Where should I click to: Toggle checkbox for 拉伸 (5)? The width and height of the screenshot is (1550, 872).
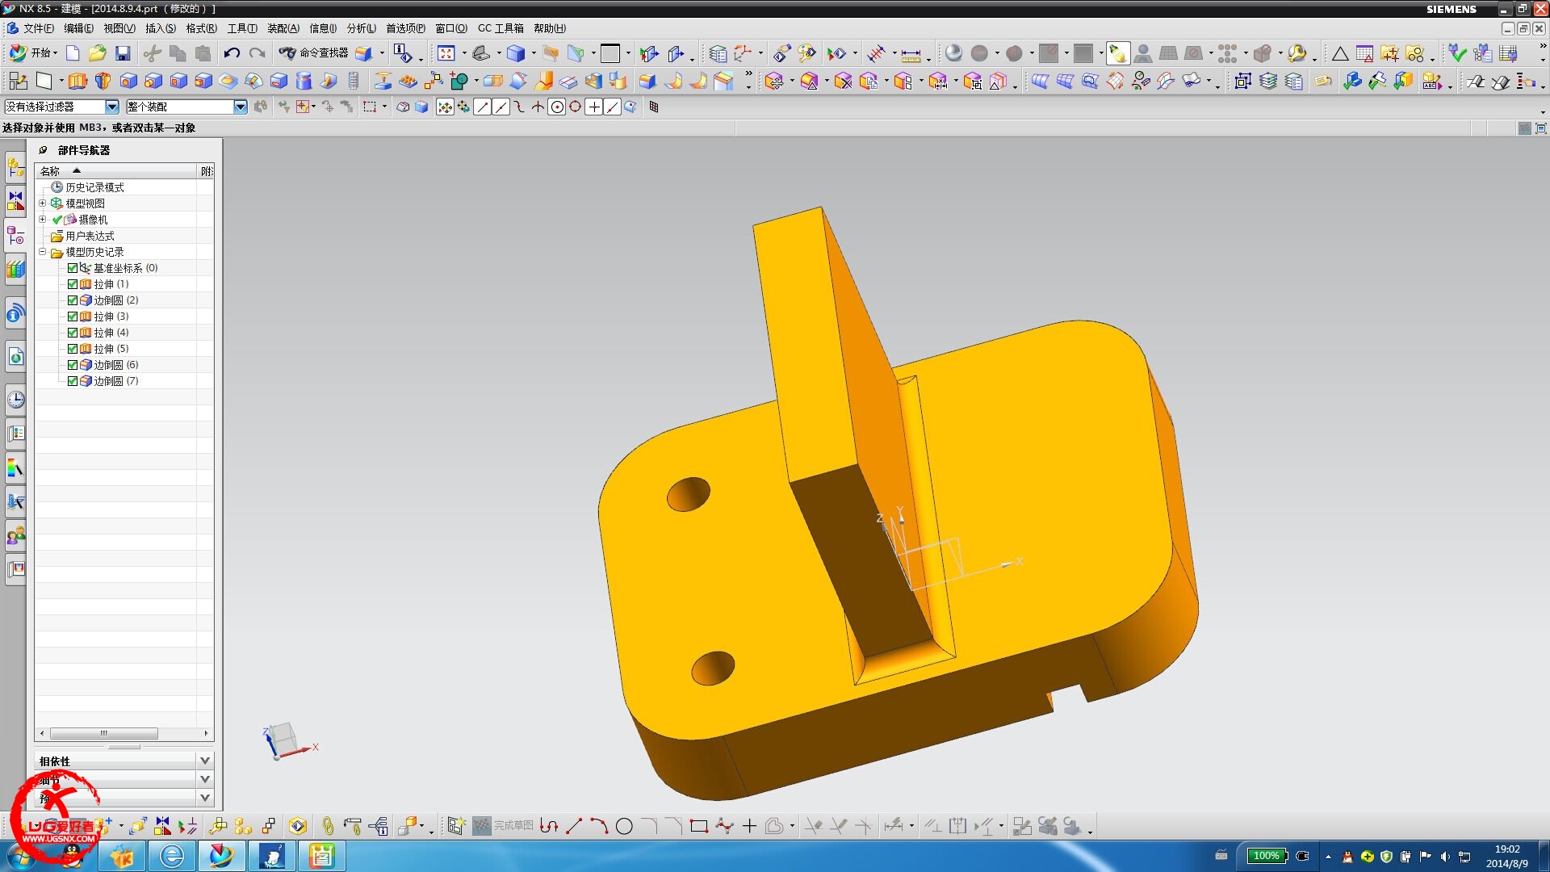(x=73, y=349)
